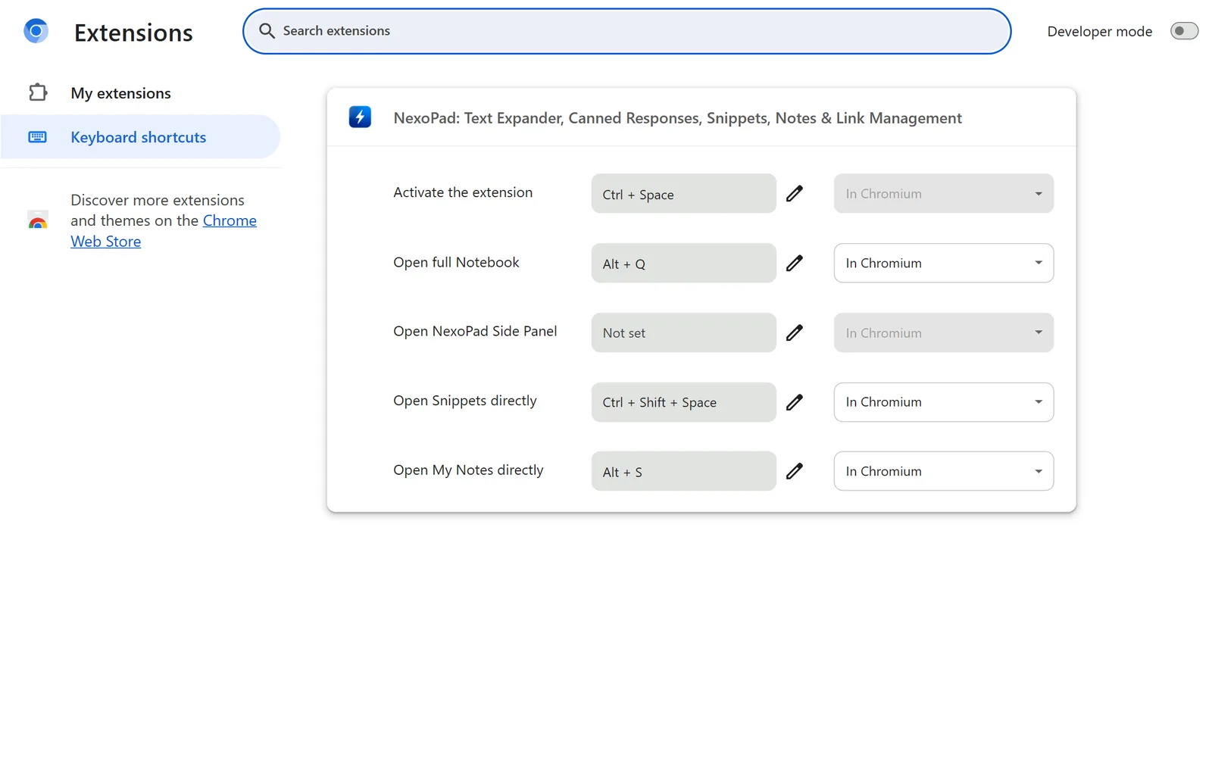Open scope dropdown for Open My Notes directly
The height and width of the screenshot is (771, 1212).
pos(944,471)
